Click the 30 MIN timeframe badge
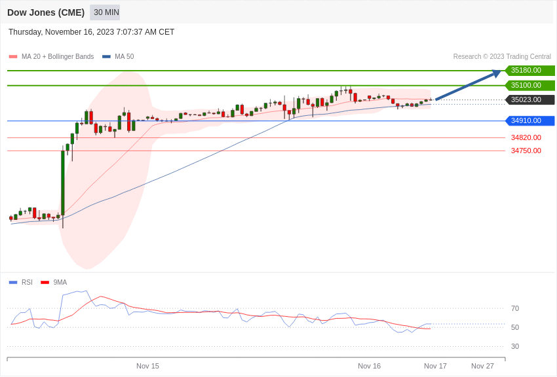 point(105,12)
